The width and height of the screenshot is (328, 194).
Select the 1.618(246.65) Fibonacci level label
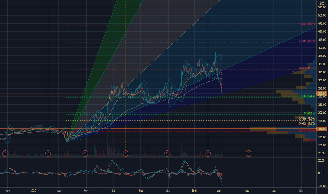pos(307,96)
